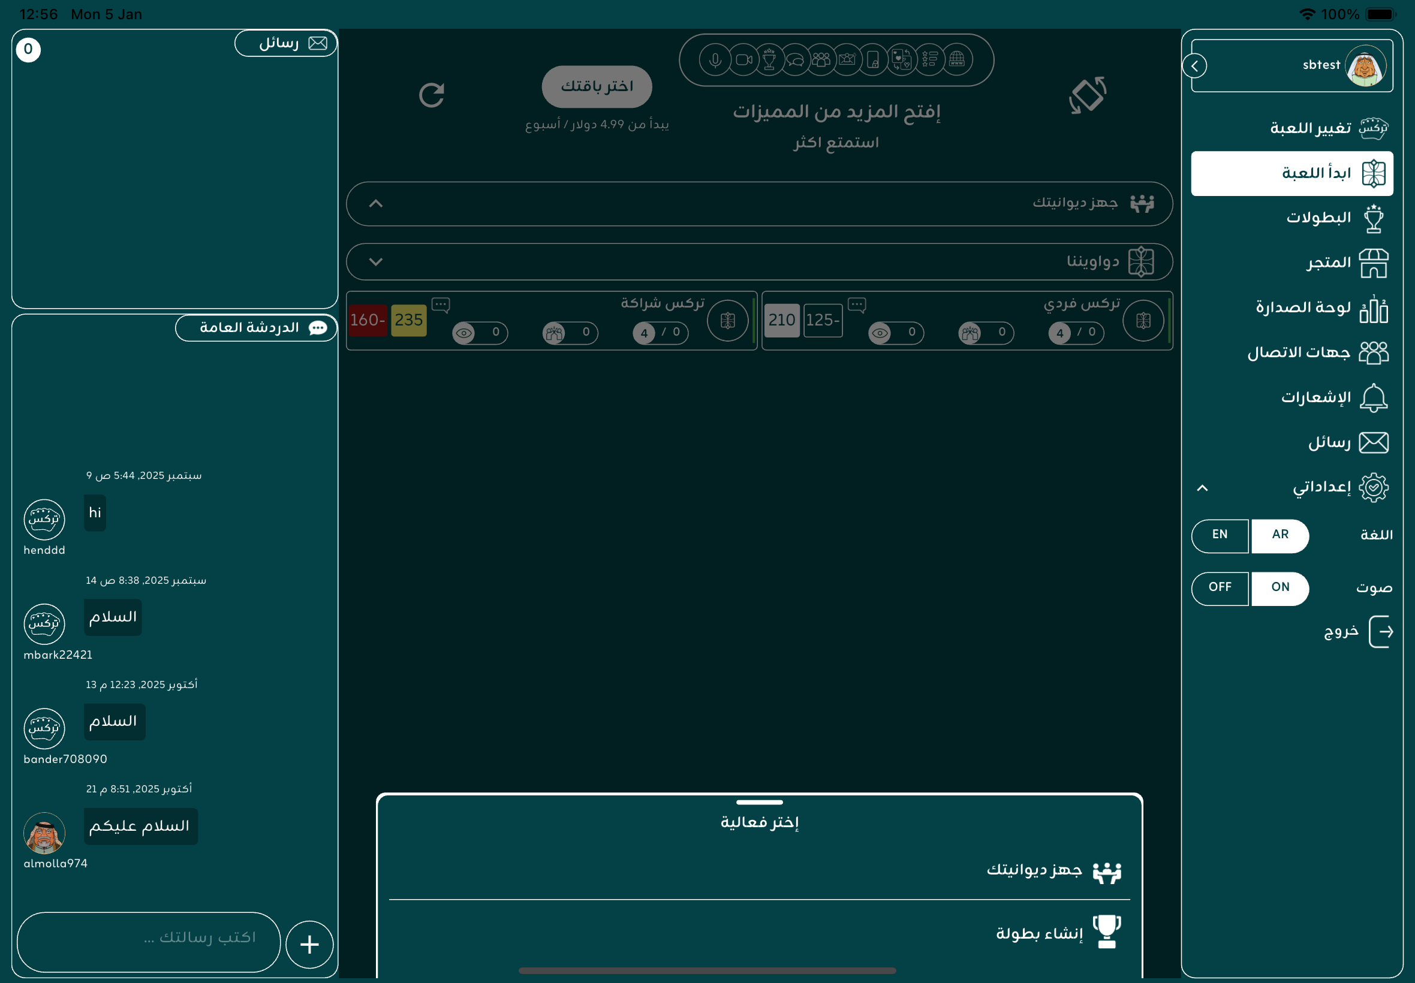Switch language to EN
Viewport: 1415px width, 983px height.
tap(1220, 535)
